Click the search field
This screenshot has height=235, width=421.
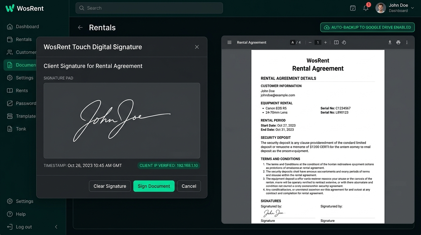click(x=149, y=8)
